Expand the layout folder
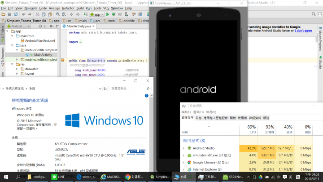The height and width of the screenshot is (182, 323). 17,74
